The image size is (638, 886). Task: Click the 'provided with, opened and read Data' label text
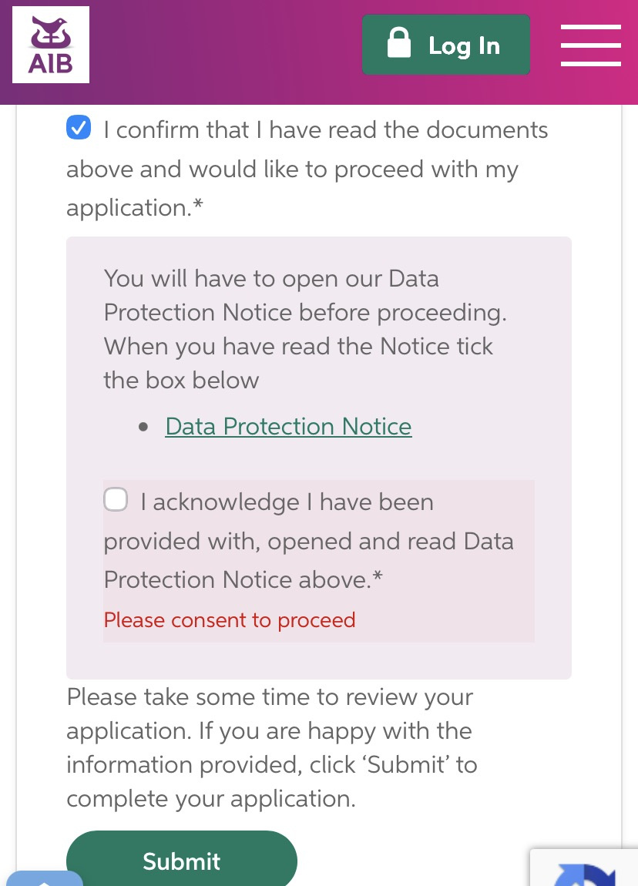pyautogui.click(x=308, y=542)
